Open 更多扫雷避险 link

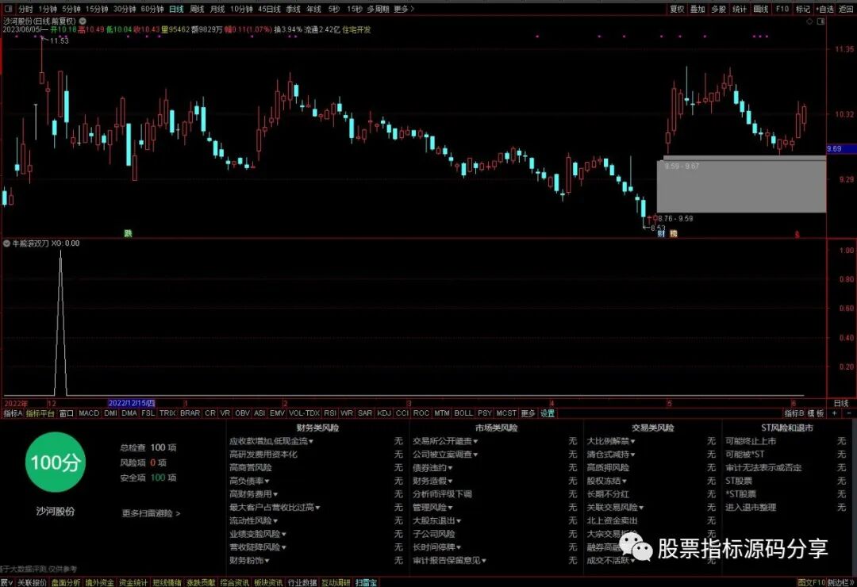(x=151, y=513)
